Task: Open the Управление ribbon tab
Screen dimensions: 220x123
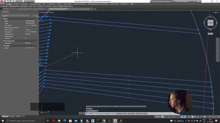Action: 51,4
